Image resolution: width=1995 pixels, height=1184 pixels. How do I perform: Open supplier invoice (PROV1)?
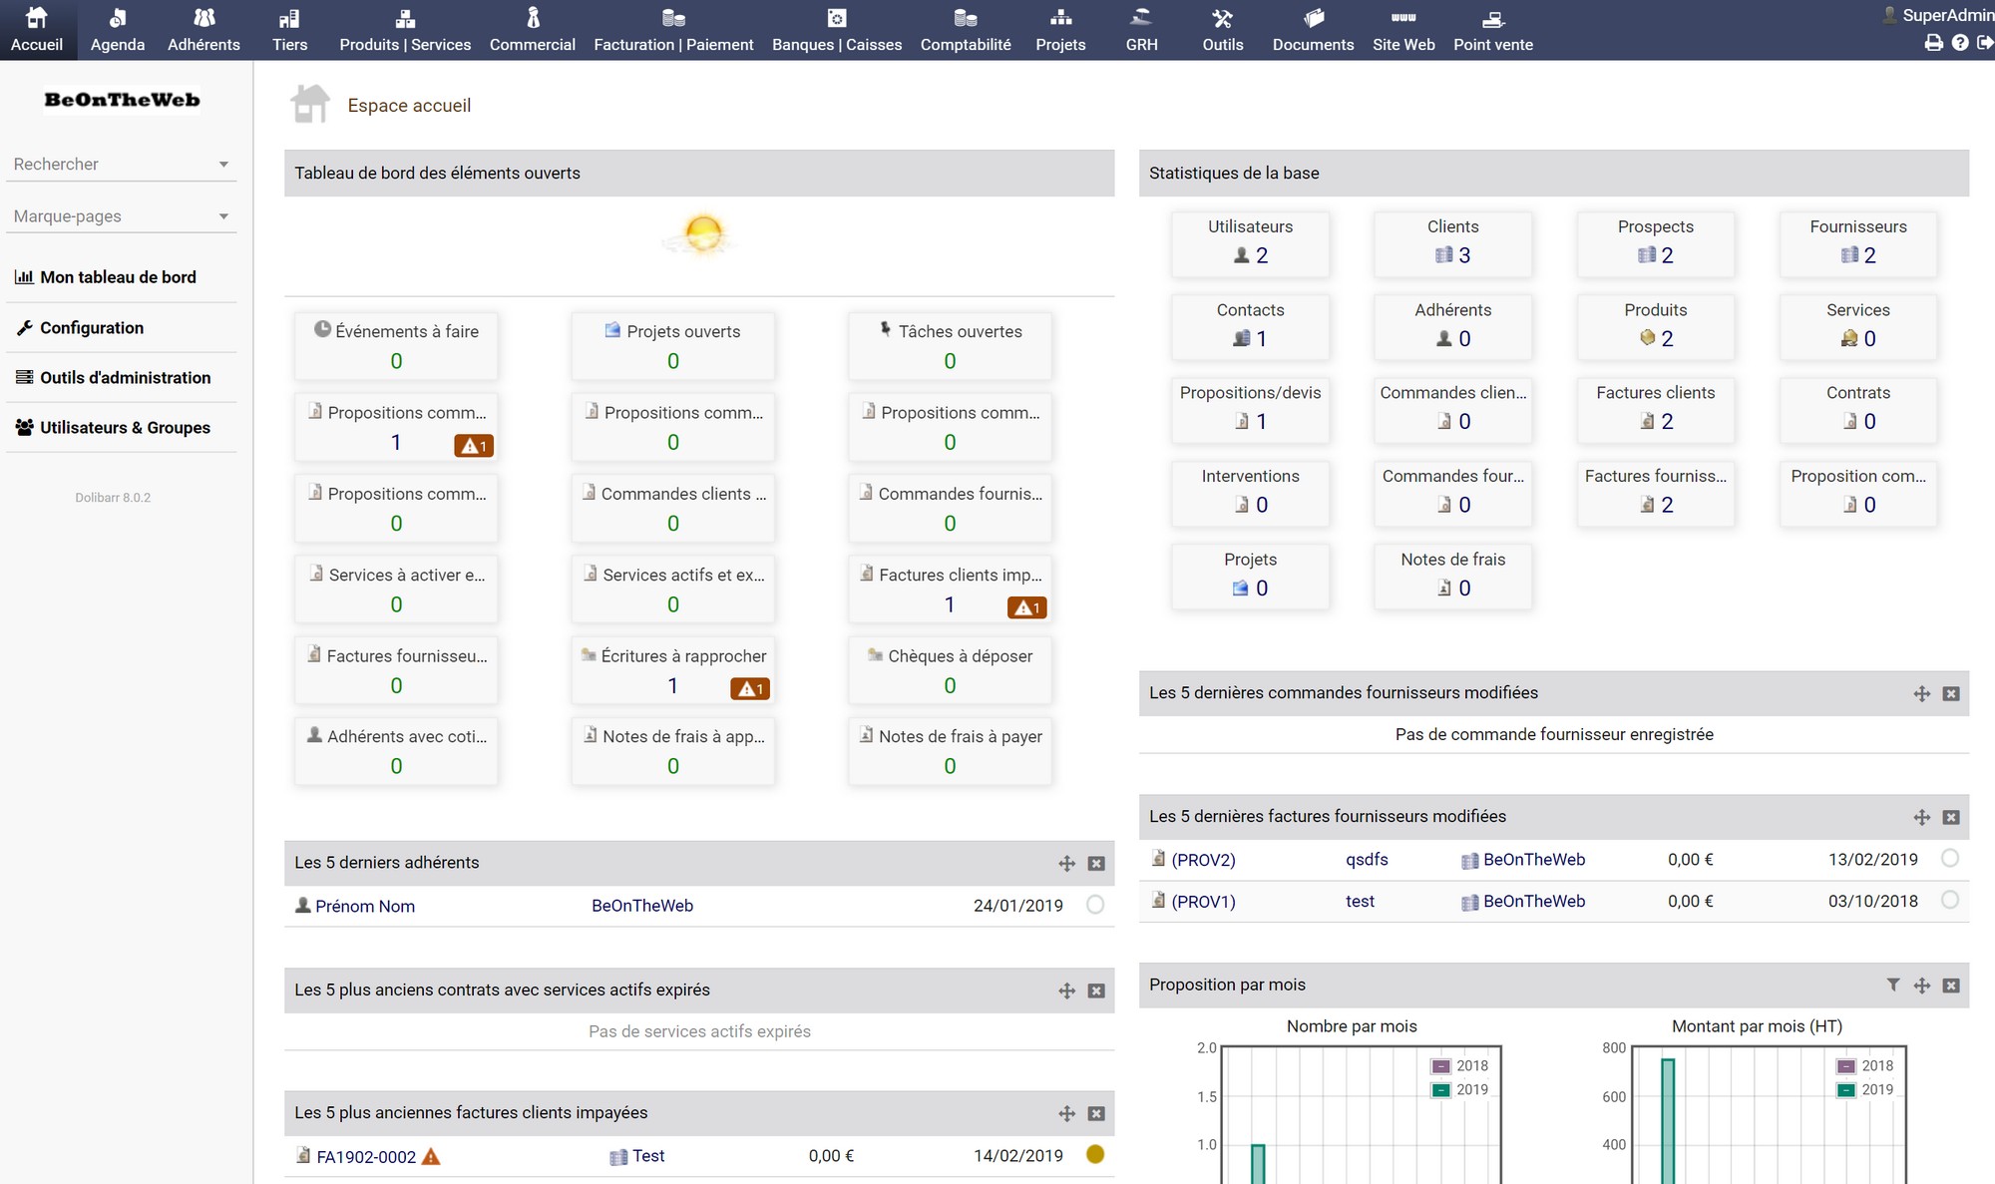click(x=1203, y=902)
